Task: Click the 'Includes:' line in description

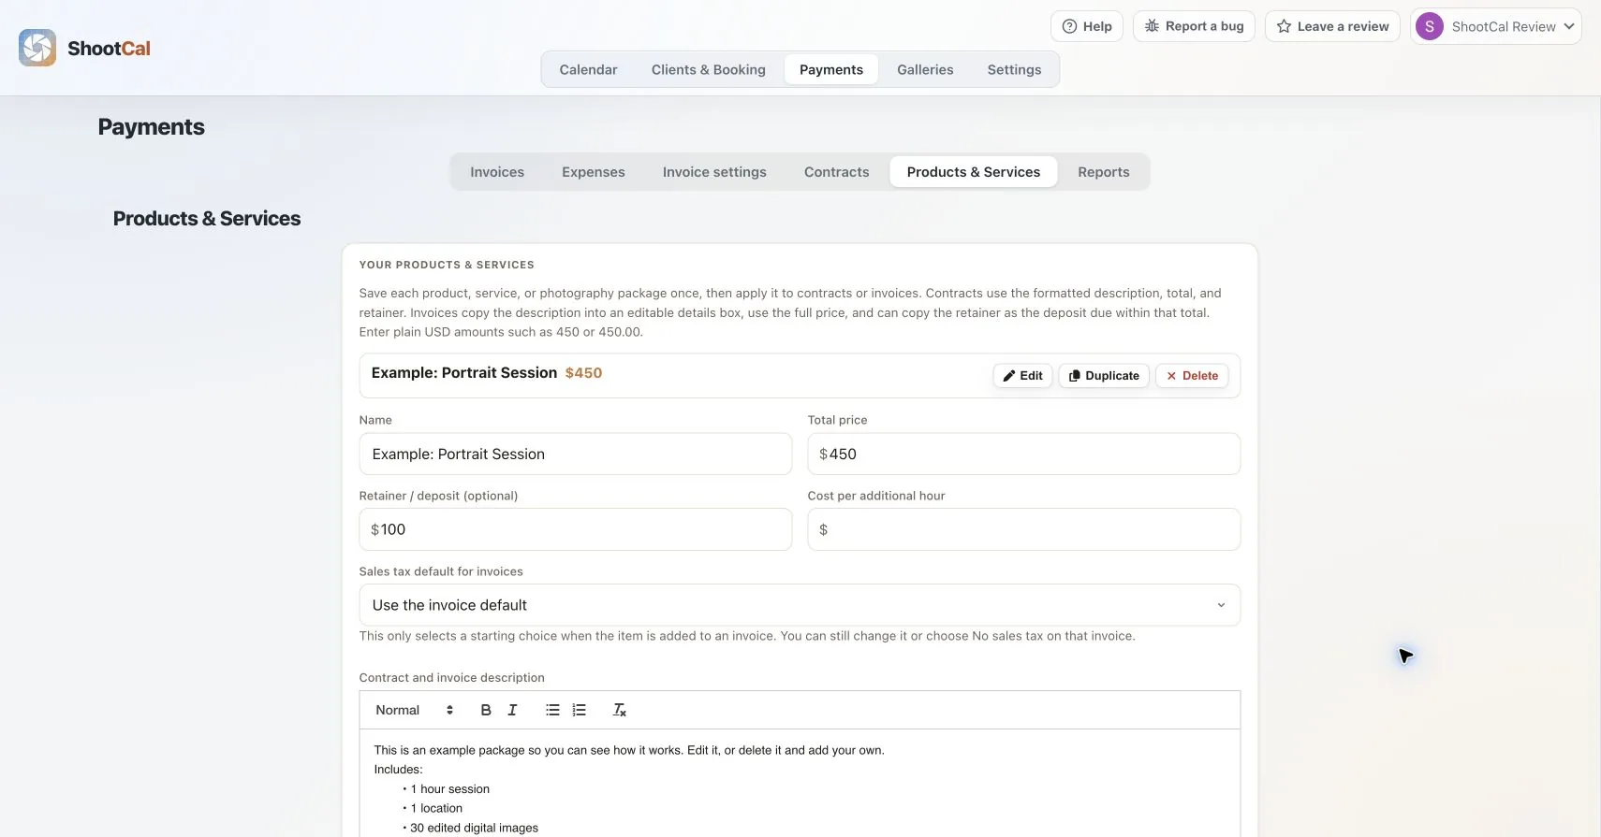Action: (398, 770)
